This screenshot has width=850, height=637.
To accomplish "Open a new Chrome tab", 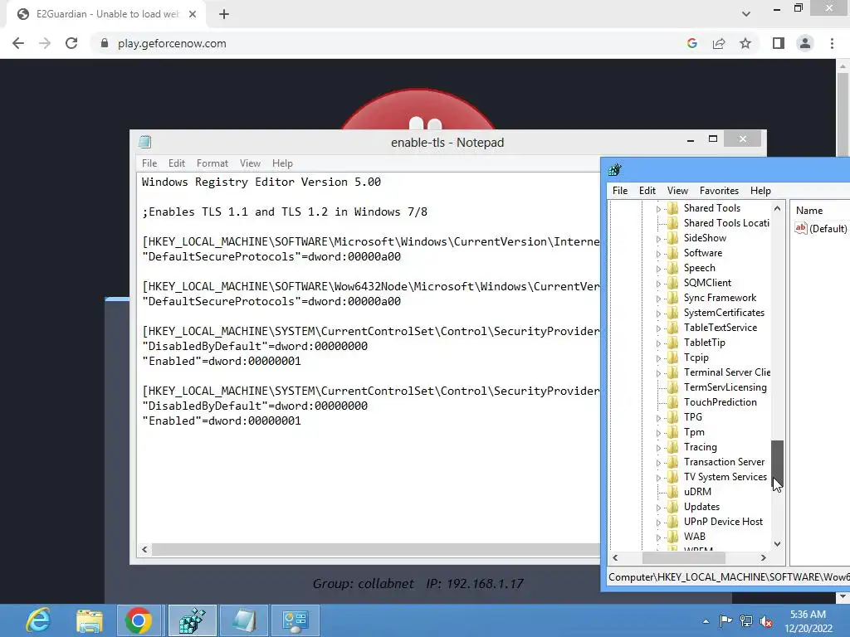I will pos(224,15).
